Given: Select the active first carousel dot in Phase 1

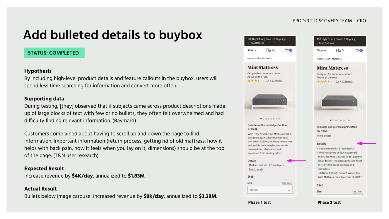Looking at the screenshot, I should [x=261, y=119].
